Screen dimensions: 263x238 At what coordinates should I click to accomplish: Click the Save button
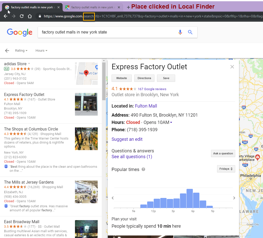(166, 78)
